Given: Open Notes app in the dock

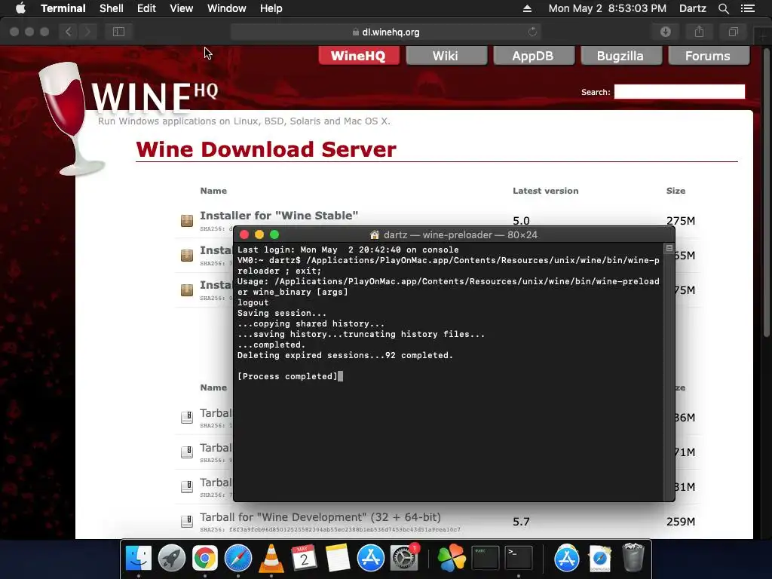Looking at the screenshot, I should pos(337,559).
